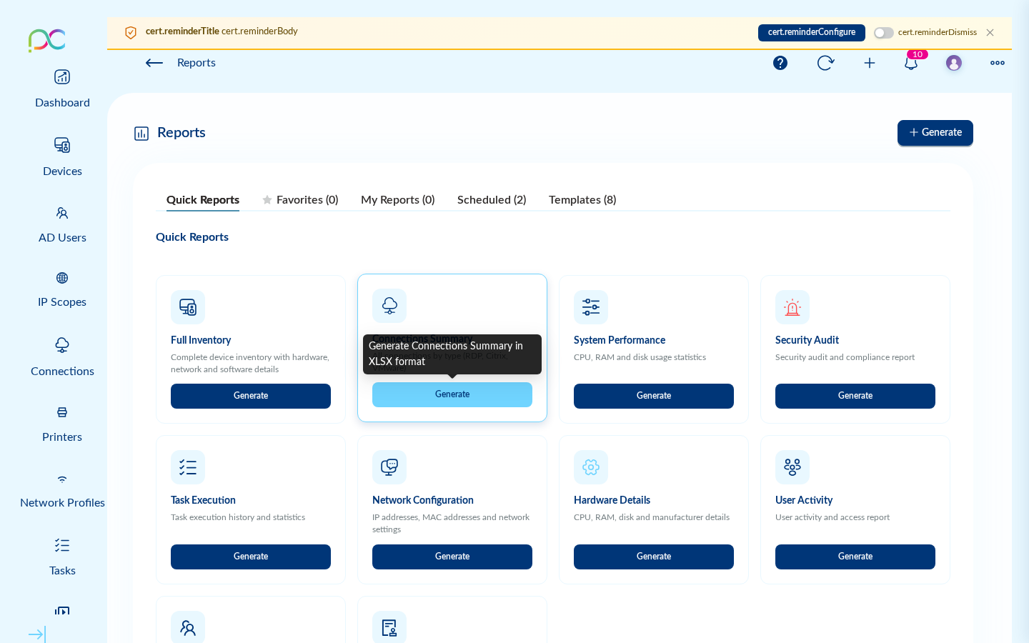Open the three-dot more menu
The width and height of the screenshot is (1029, 643).
point(998,63)
